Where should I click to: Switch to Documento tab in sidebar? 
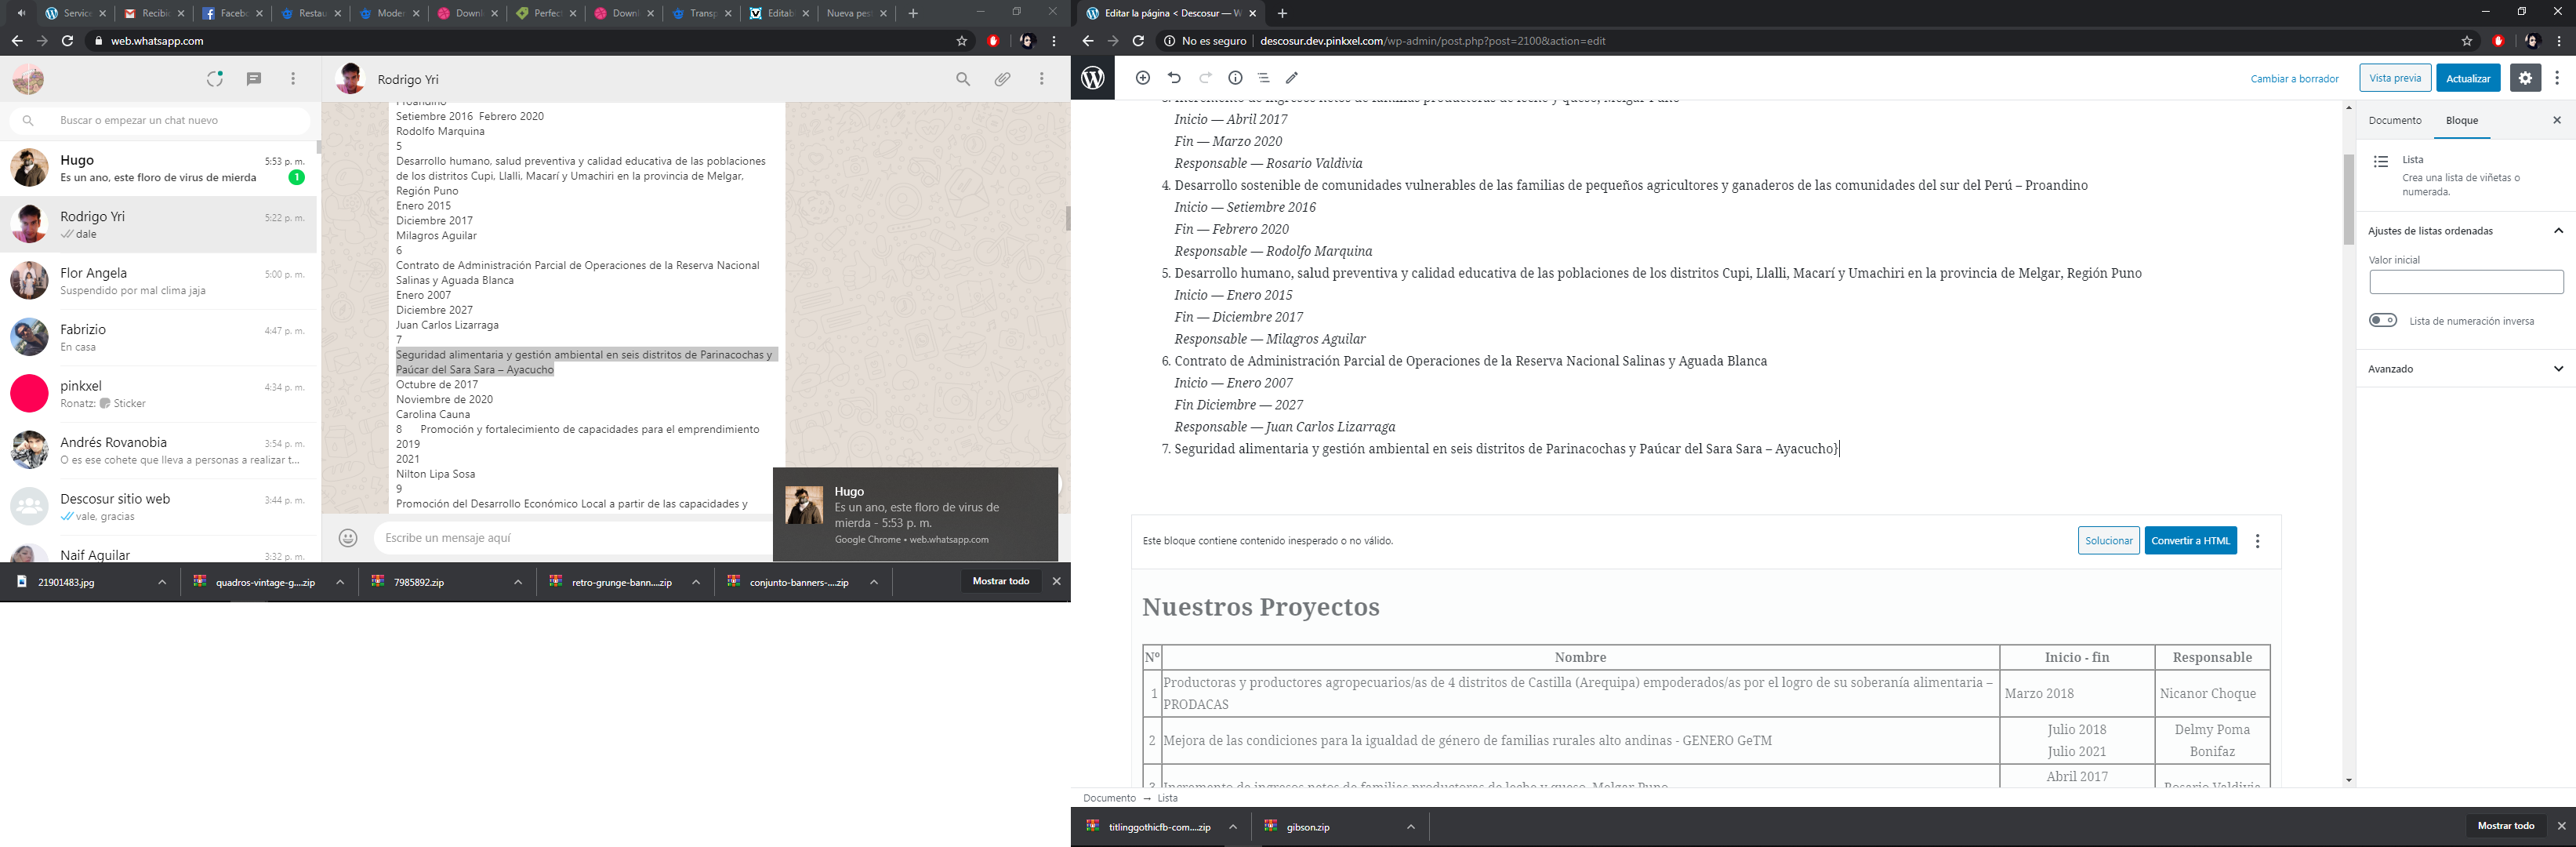(x=2395, y=120)
